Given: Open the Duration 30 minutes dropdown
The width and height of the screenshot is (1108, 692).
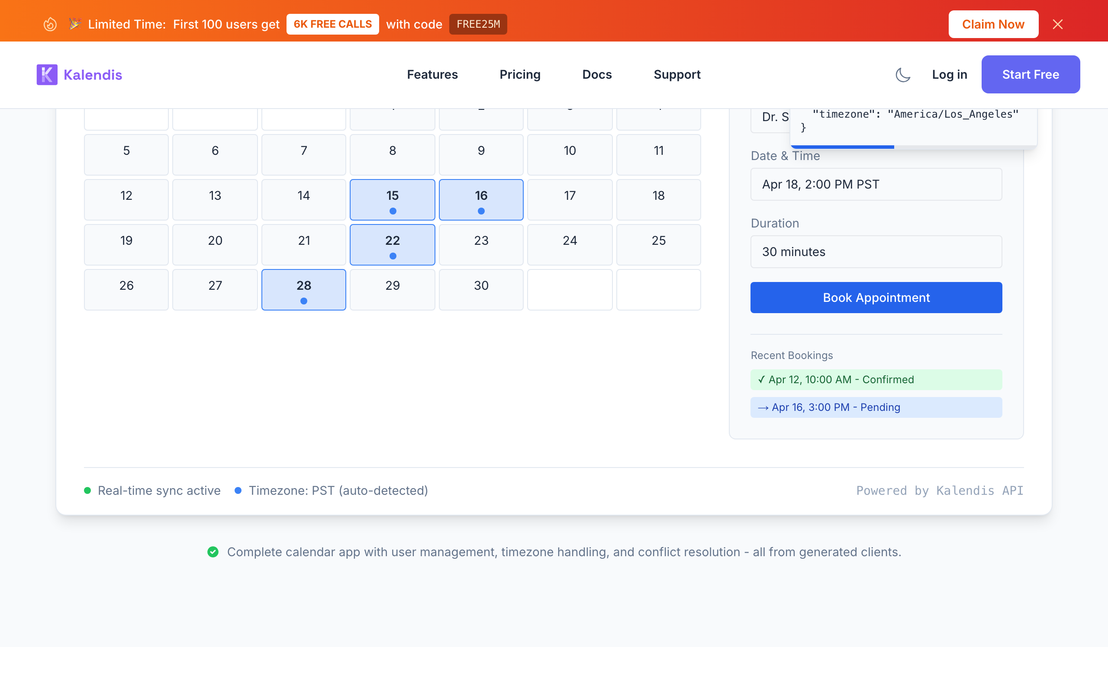Looking at the screenshot, I should click(876, 252).
